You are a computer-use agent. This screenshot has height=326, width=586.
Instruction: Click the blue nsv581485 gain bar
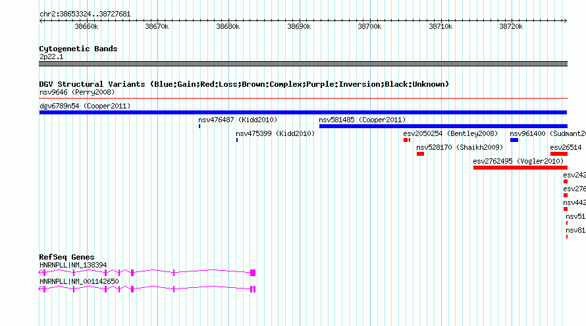click(x=443, y=126)
